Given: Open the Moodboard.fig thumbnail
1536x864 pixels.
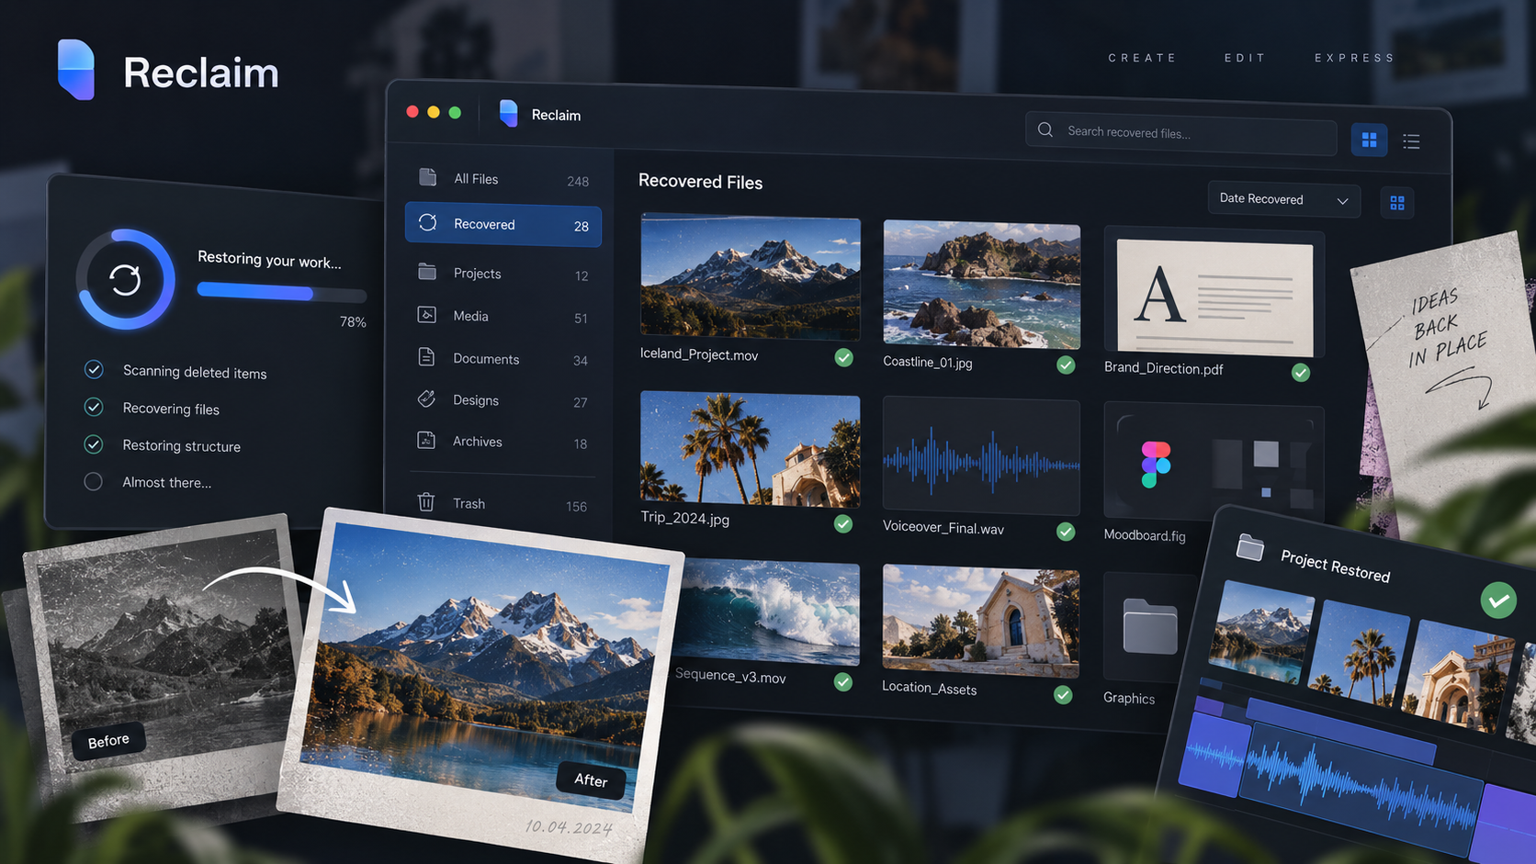Looking at the screenshot, I should (1214, 462).
